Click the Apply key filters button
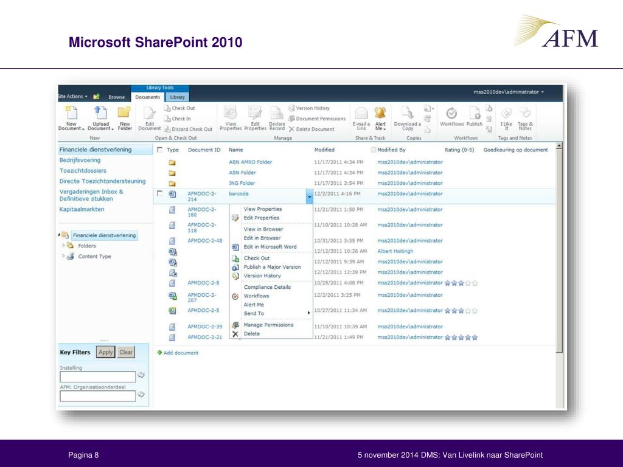 [106, 352]
